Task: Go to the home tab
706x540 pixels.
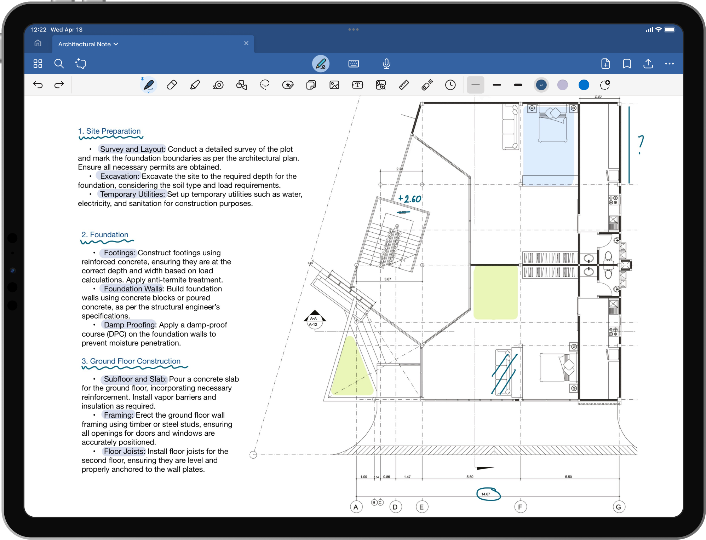Action: (38, 43)
